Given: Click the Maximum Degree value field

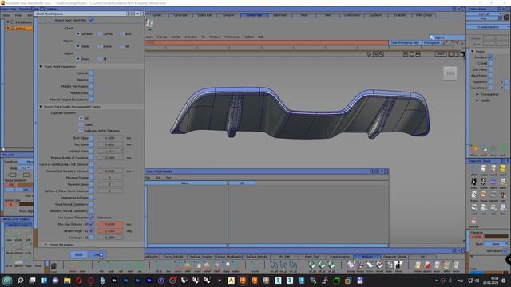Looking at the screenshot, I should point(110,178).
